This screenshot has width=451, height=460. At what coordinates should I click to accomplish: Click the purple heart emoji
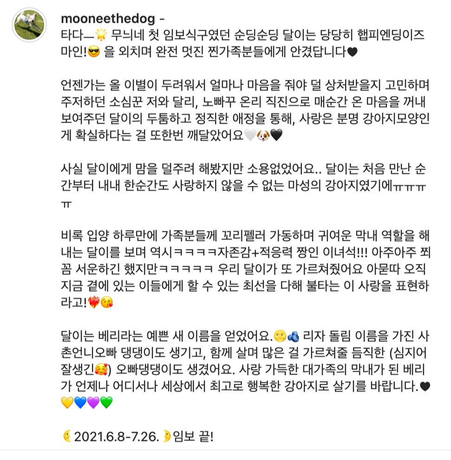pos(94,403)
